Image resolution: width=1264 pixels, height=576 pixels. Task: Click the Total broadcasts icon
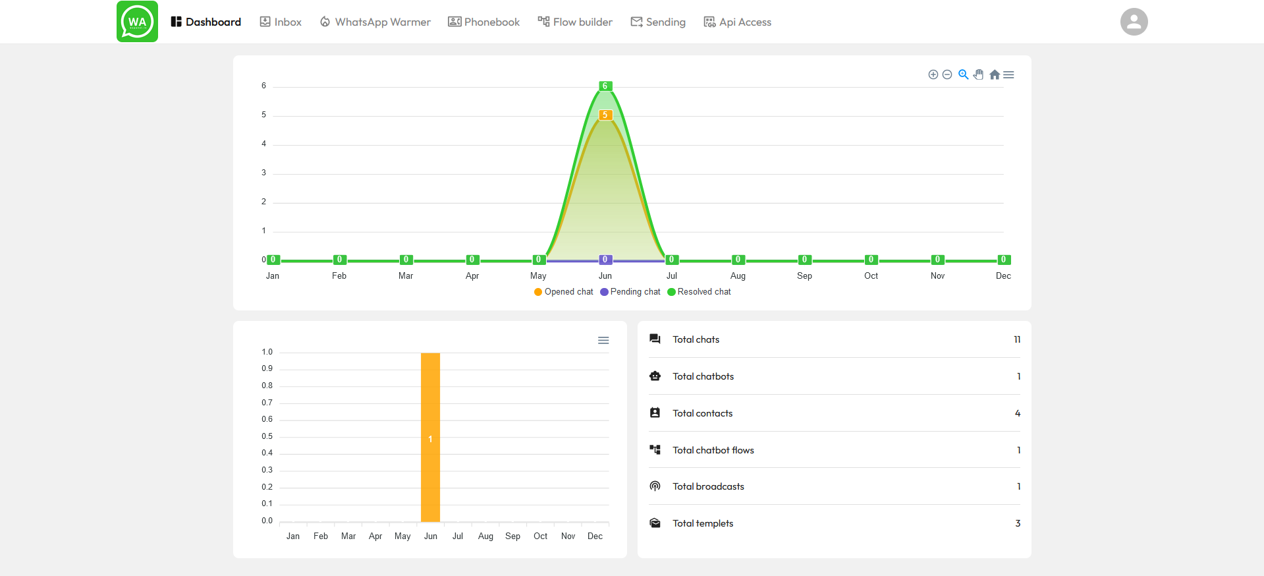tap(655, 486)
